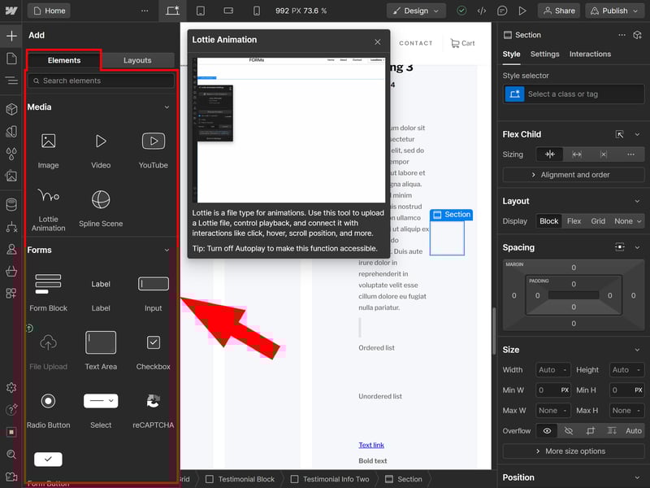Click the Share button
This screenshot has width=650, height=488.
[558, 11]
